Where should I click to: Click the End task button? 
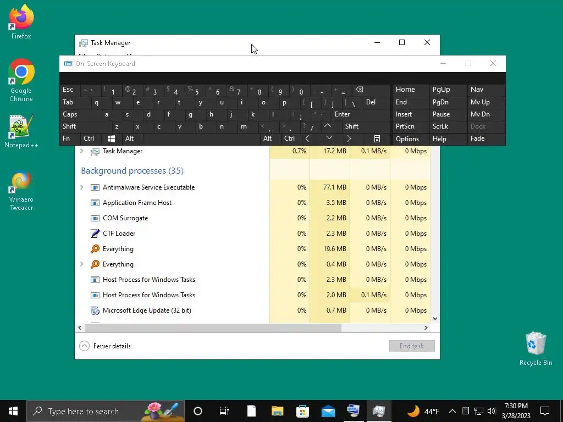(x=412, y=346)
